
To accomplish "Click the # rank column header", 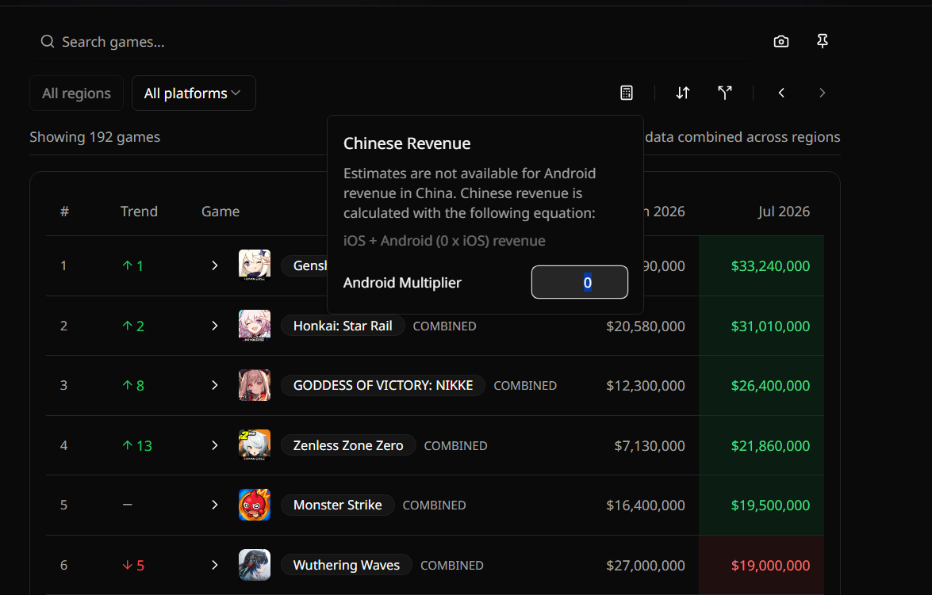I will click(65, 212).
